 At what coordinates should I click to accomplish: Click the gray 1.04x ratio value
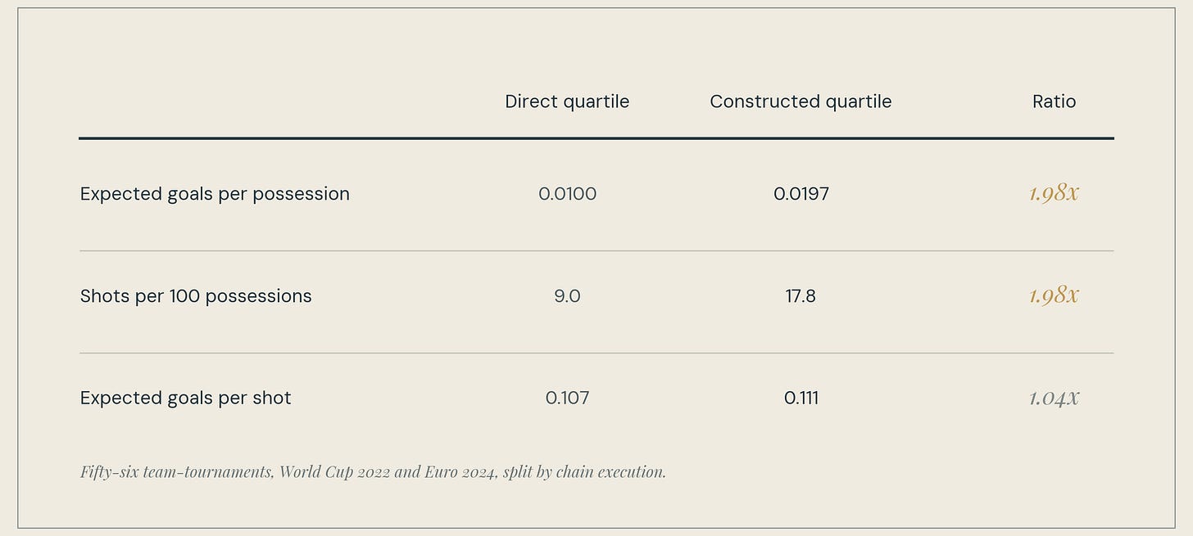point(1054,398)
